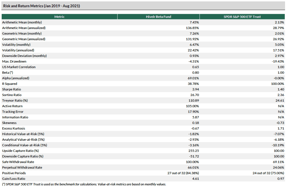The image size is (287, 189).
Task: Select the Arithmetic Mean (monthly) row label
Action: coord(22,22)
